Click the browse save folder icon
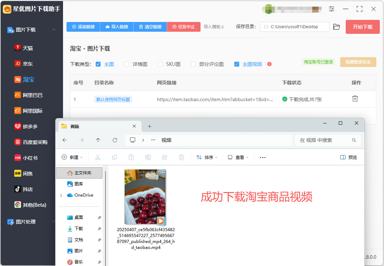 click(x=337, y=27)
